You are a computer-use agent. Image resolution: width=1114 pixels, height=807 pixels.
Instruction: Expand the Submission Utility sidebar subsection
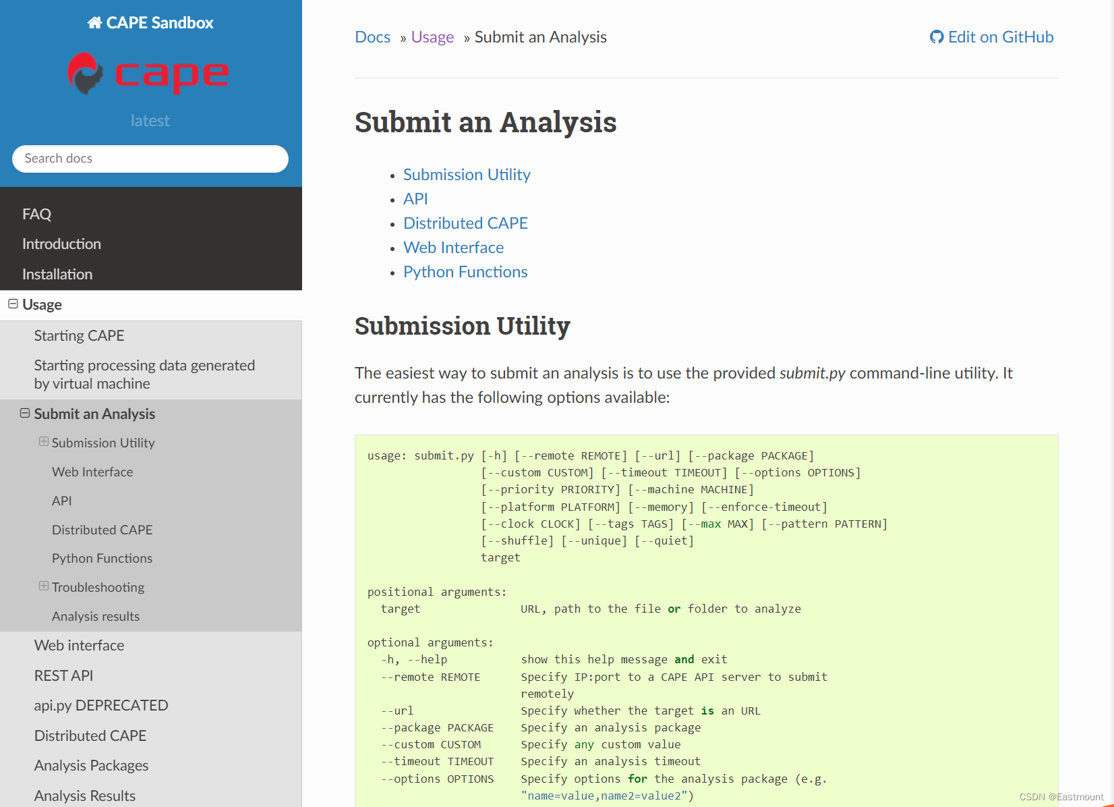pyautogui.click(x=44, y=441)
